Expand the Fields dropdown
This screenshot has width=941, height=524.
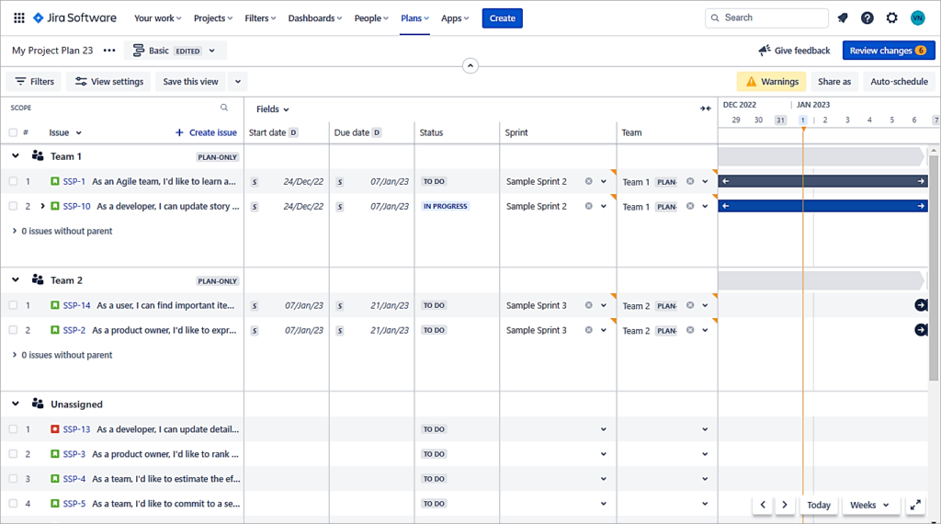[x=272, y=109]
